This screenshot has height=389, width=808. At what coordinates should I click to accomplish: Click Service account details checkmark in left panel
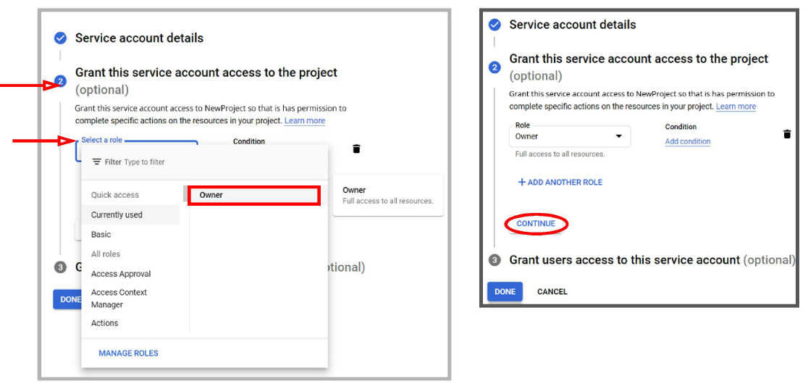pos(61,38)
